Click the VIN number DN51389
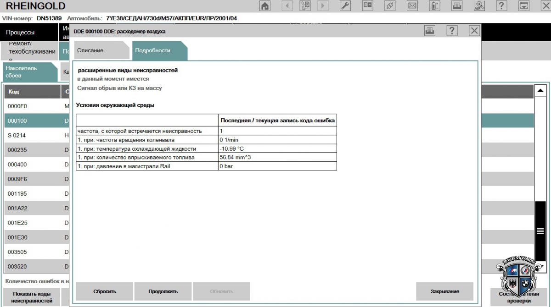Viewport: 551px width, 307px height. click(49, 18)
